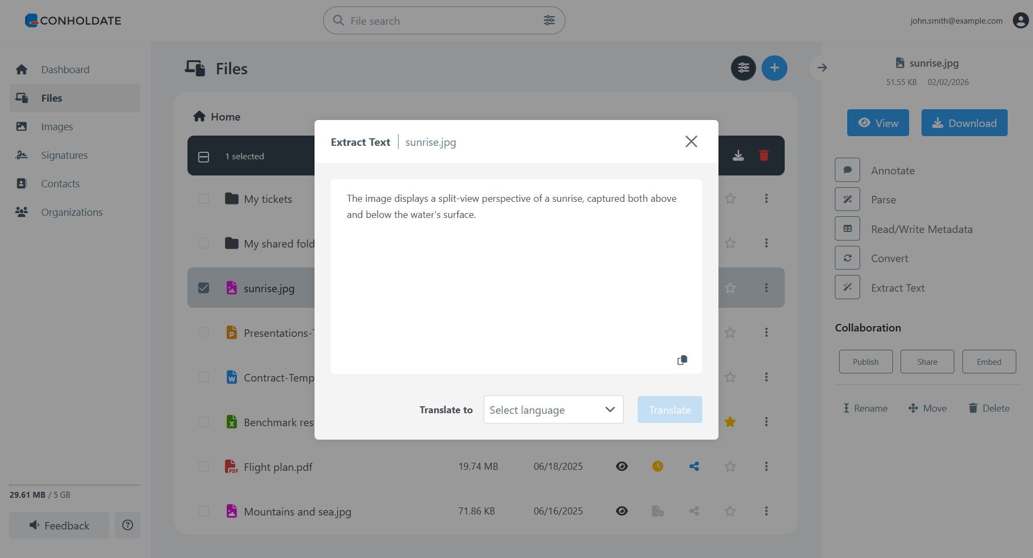Copy extracted text using the copy icon
The height and width of the screenshot is (558, 1033).
tap(682, 360)
